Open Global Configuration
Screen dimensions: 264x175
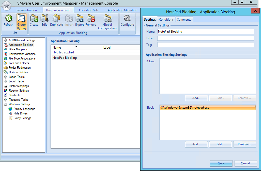[x=107, y=22]
